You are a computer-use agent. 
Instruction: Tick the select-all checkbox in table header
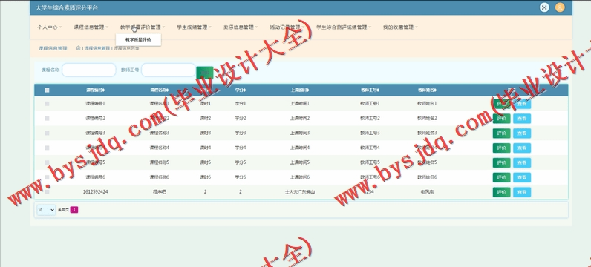pyautogui.click(x=47, y=90)
